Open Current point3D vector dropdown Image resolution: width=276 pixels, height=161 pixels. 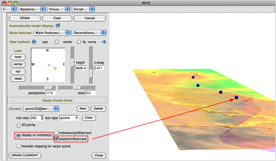point(41,109)
